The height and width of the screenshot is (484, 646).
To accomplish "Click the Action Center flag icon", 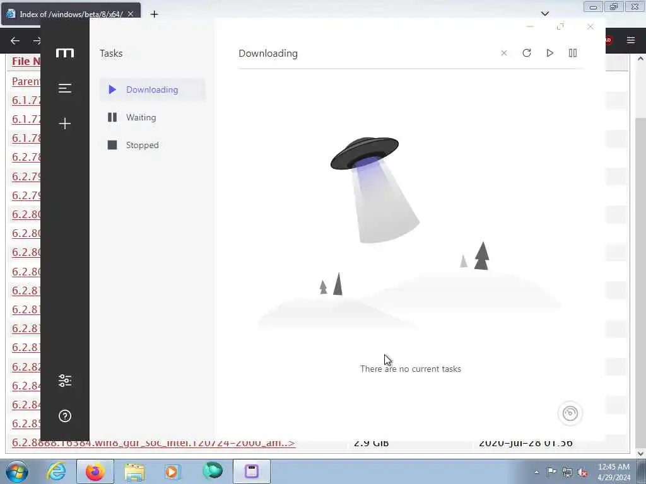I will 551,471.
